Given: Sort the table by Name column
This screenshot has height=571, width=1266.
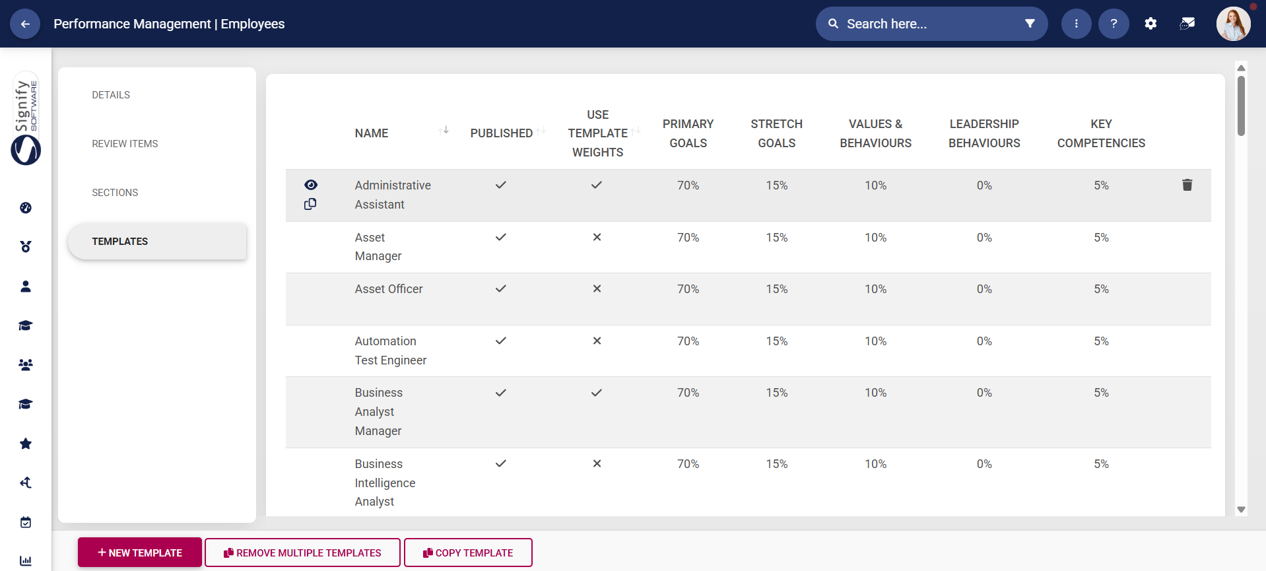Looking at the screenshot, I should (444, 131).
